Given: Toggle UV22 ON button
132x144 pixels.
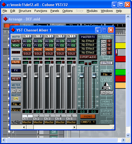Looking at the screenshot, I should point(103,92).
